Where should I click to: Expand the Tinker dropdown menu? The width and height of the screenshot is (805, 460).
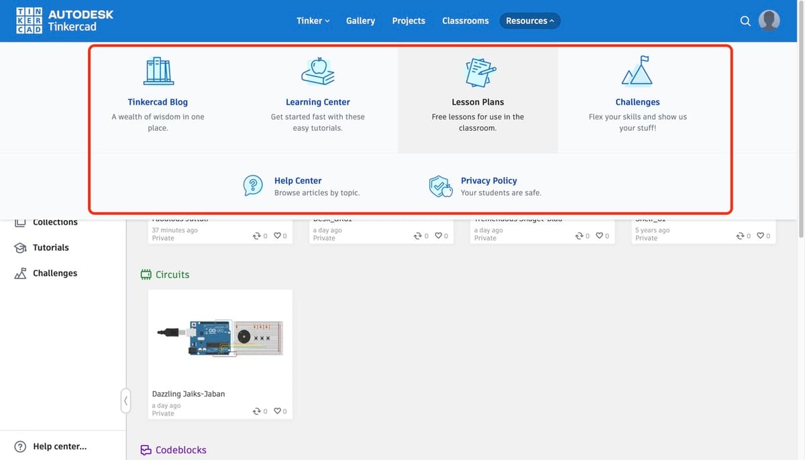click(313, 21)
